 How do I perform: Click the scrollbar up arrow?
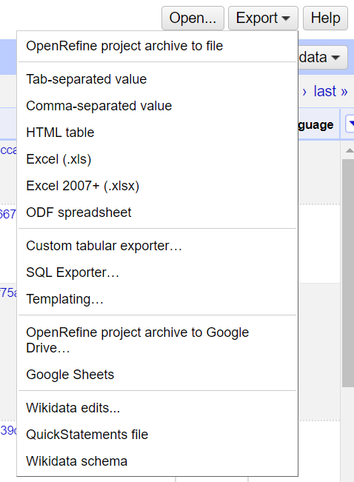[x=349, y=150]
